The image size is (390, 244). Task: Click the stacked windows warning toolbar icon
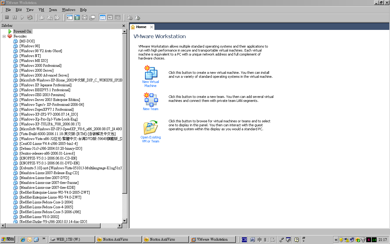[92, 18]
